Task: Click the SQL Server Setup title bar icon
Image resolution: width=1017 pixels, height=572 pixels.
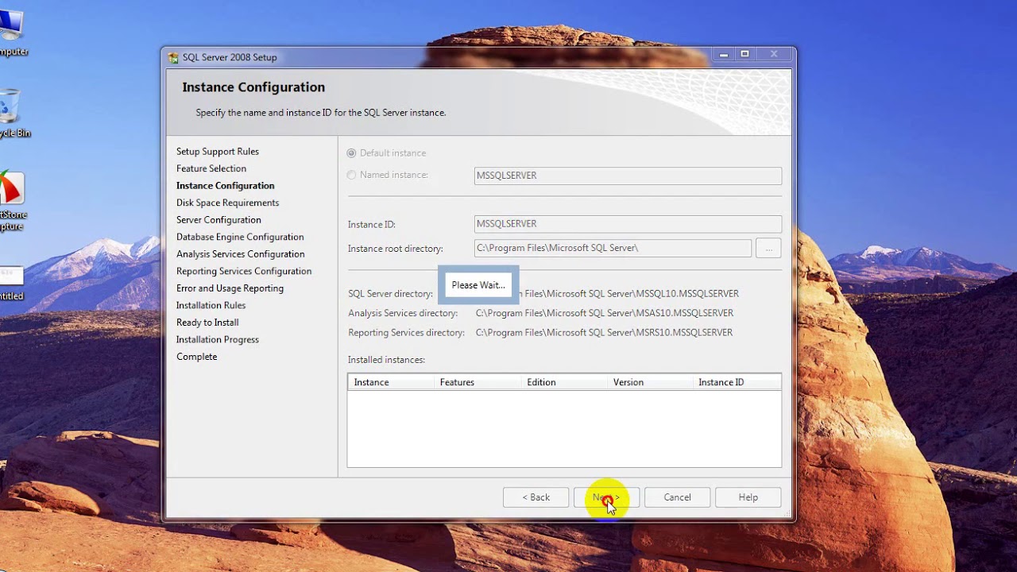Action: click(x=173, y=57)
